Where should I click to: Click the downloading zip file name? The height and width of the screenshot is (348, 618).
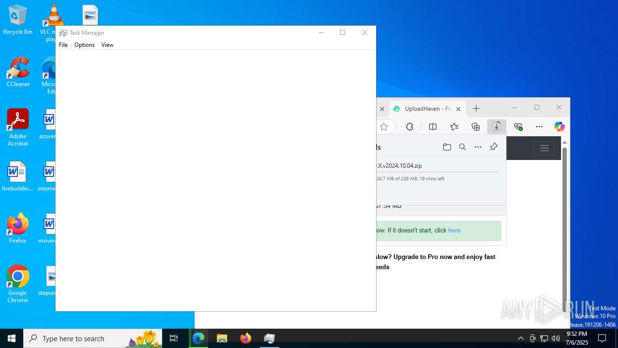tap(399, 165)
